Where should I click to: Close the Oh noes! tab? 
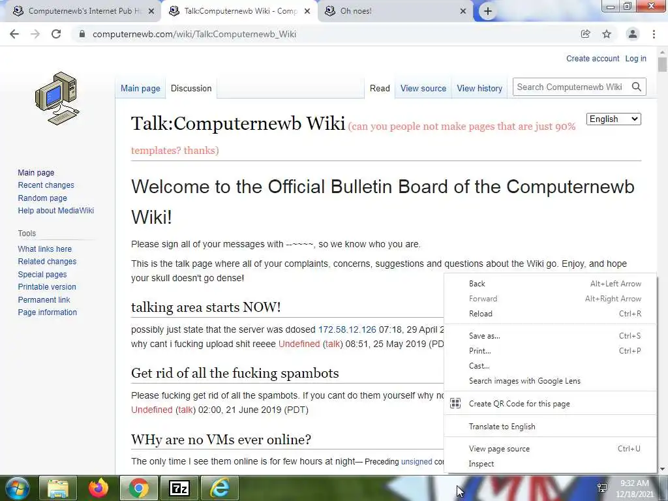[463, 11]
